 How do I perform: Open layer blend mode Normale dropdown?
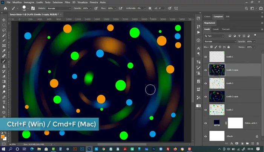[220, 41]
